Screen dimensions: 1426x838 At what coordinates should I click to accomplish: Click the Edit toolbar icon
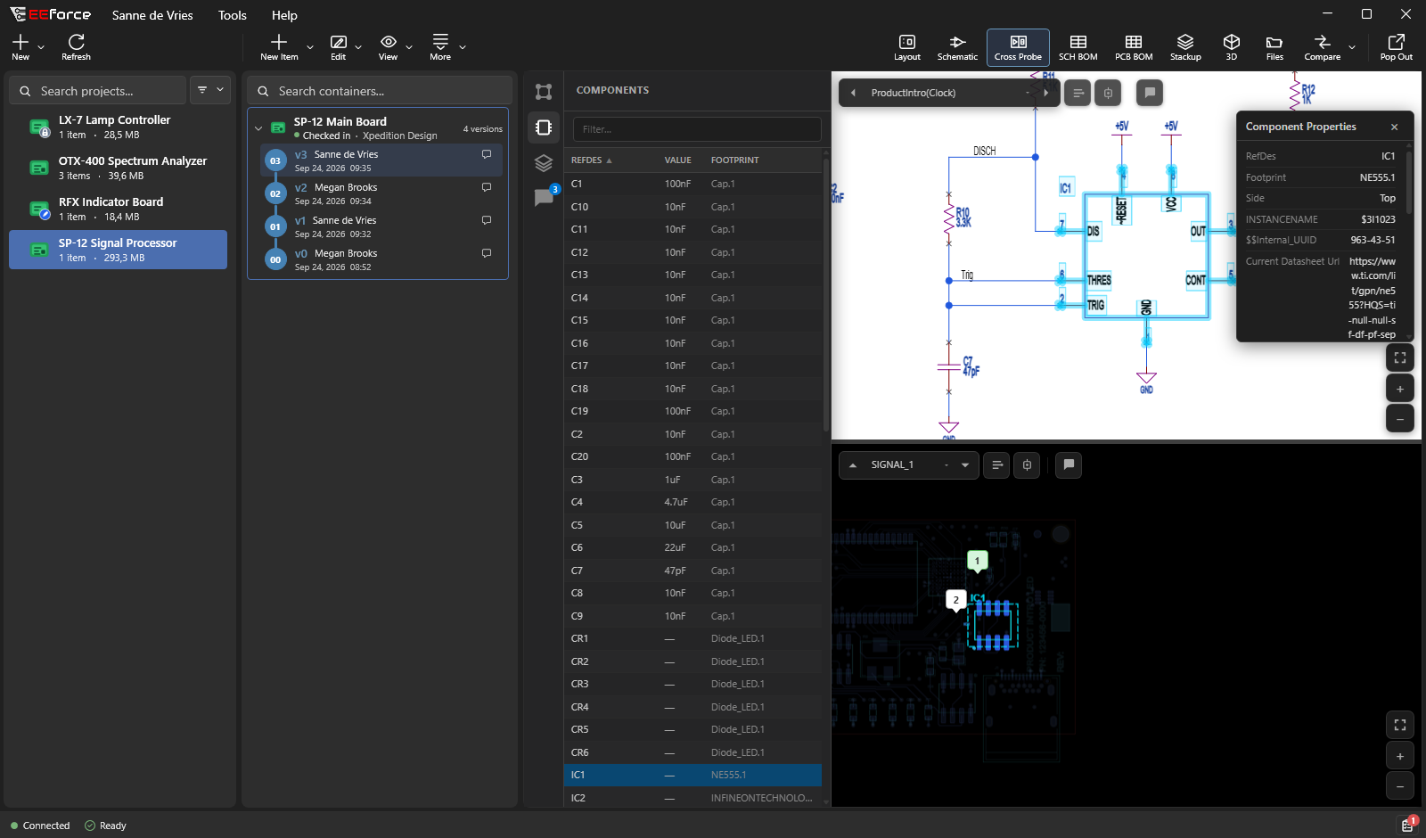pos(338,47)
